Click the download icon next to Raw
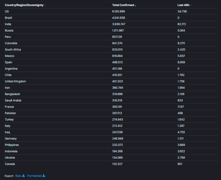Viewport: 221px width, 180px height. pyautogui.click(x=23, y=176)
